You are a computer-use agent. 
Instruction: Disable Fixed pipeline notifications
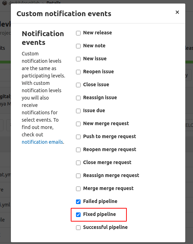click(78, 215)
